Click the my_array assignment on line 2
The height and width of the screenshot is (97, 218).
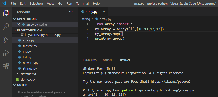pyautogui.click(x=130, y=29)
